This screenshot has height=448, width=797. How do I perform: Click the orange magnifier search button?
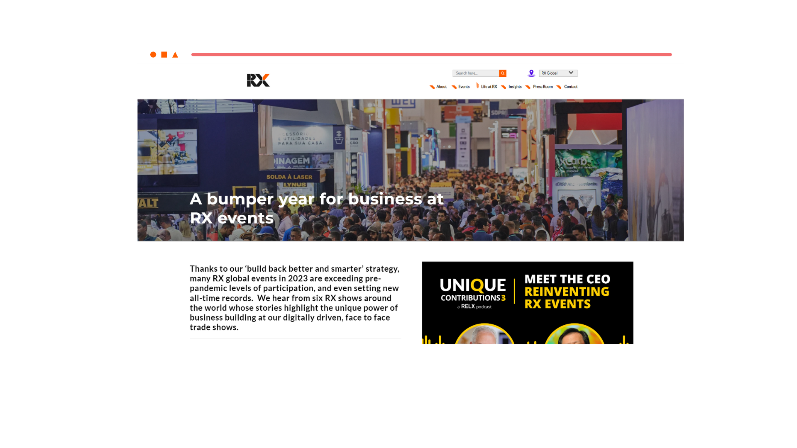click(503, 73)
